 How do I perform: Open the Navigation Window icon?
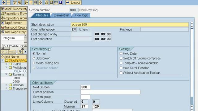pyautogui.click(x=51, y=2)
